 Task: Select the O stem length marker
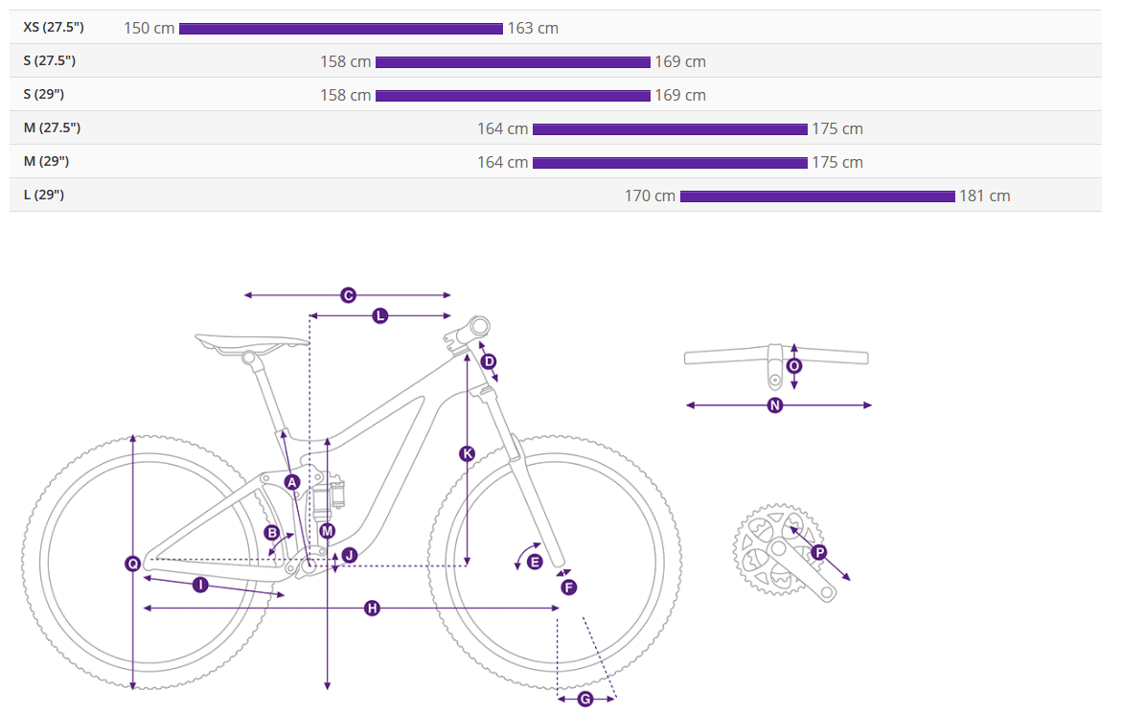coord(793,366)
